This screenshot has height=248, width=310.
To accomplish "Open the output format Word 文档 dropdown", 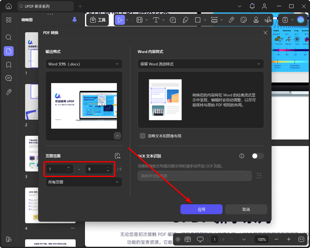I will [84, 64].
